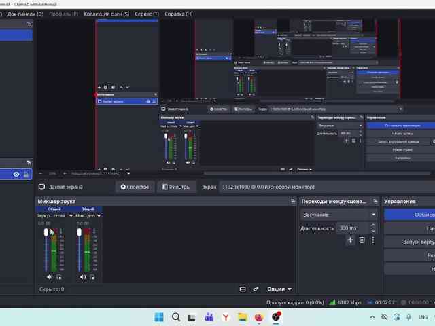
Task: Open the Справка (H) menu
Action: [x=178, y=14]
